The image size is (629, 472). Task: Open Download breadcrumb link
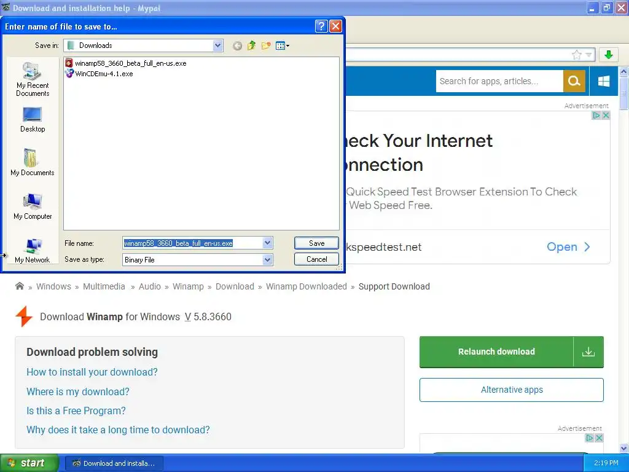point(235,286)
